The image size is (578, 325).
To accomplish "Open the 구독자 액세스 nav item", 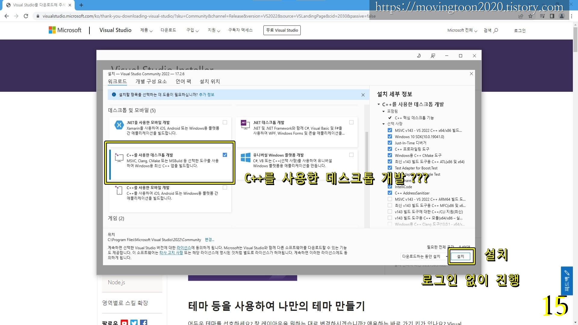I will click(240, 30).
